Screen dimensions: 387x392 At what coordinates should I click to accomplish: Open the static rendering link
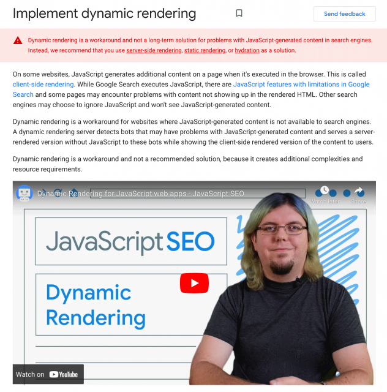click(204, 50)
